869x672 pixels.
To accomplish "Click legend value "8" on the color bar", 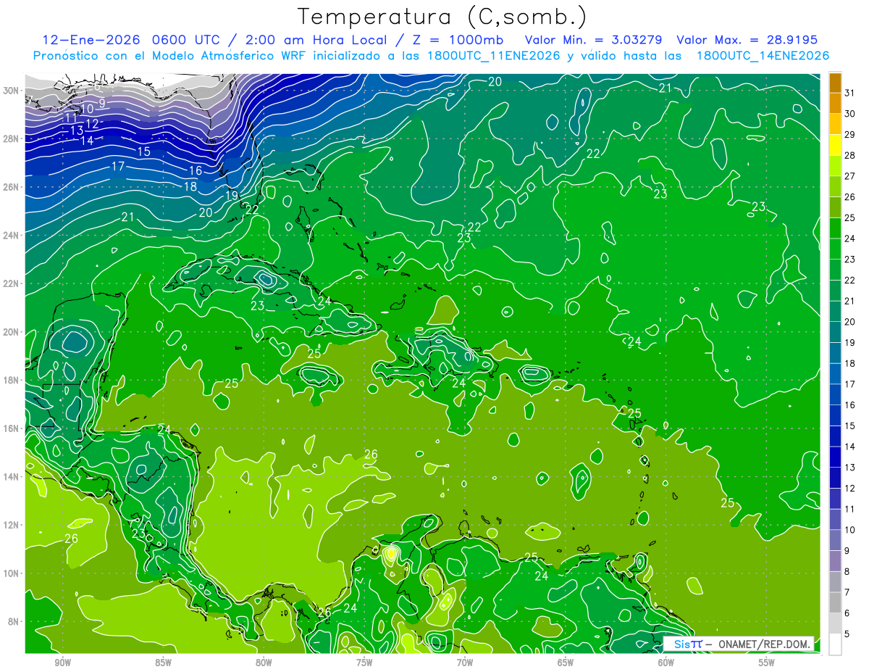I will tap(848, 572).
